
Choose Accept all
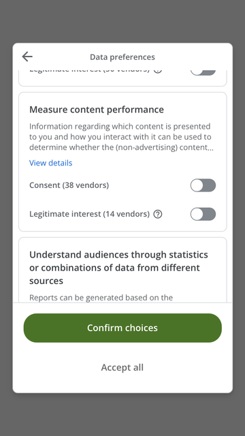[122, 367]
